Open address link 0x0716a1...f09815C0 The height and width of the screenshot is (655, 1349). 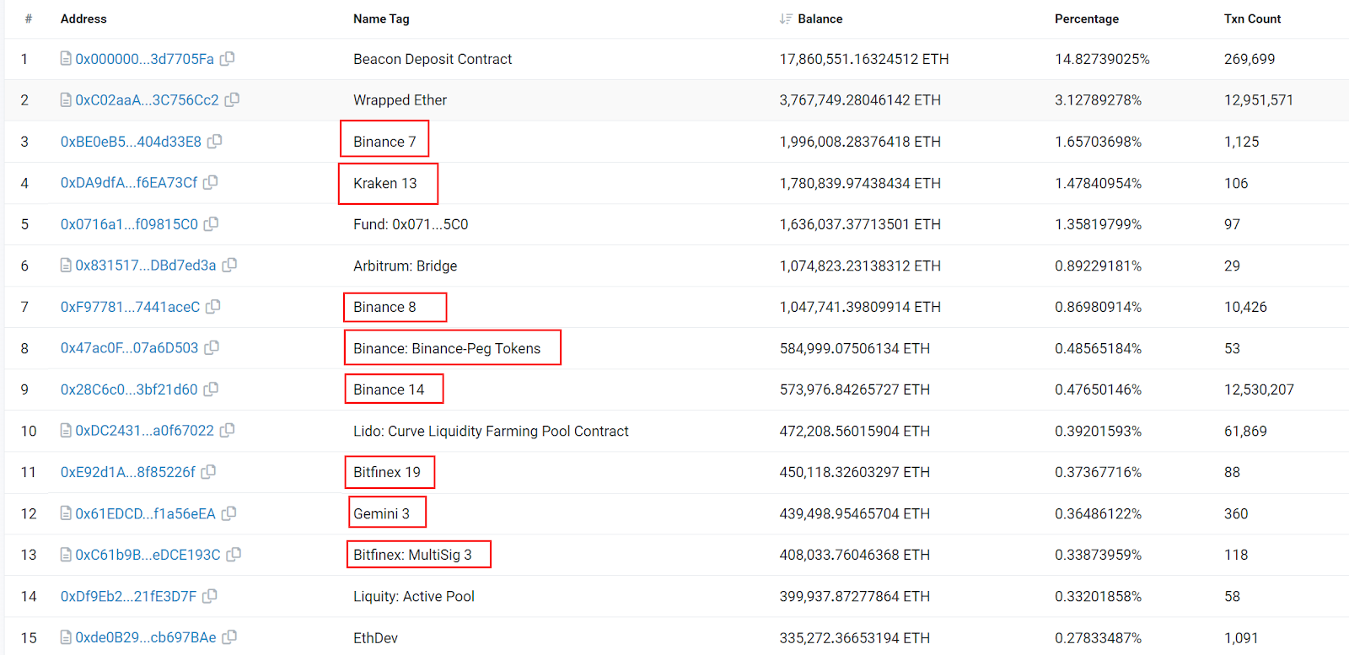point(129,223)
